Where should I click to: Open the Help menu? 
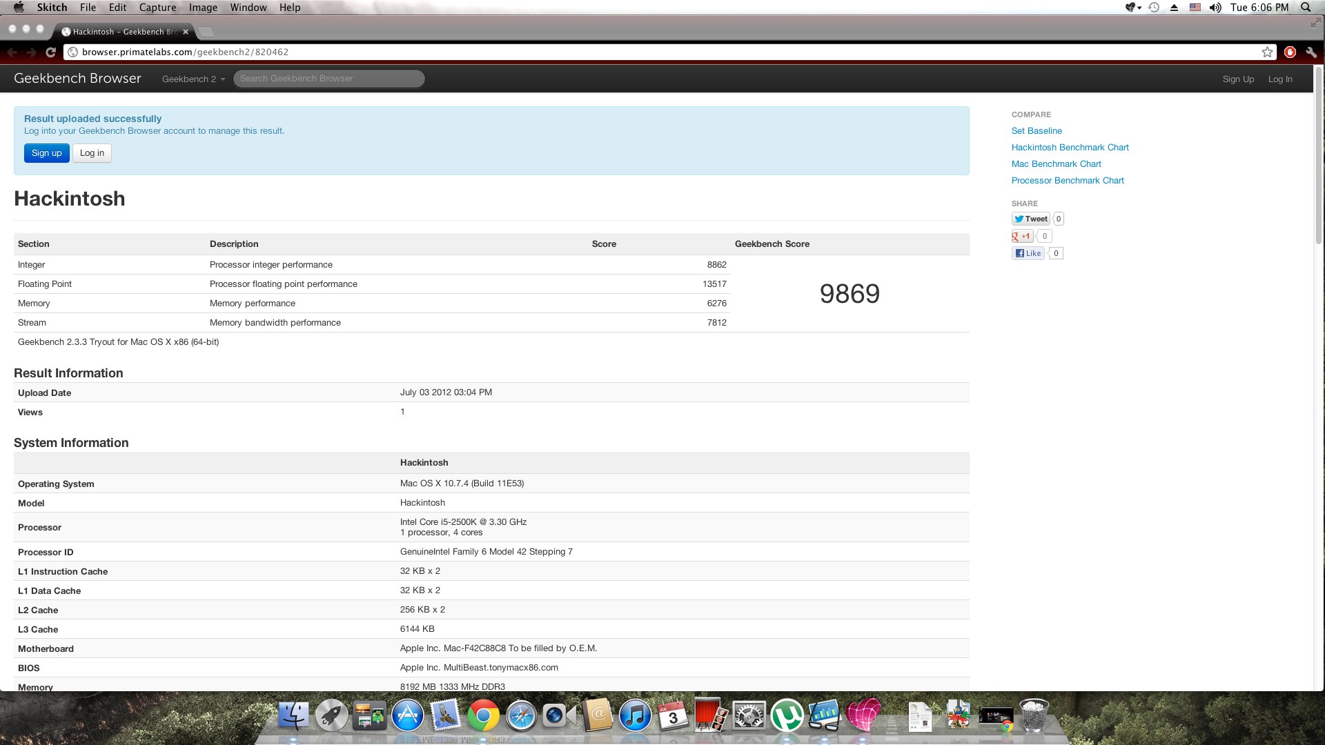[x=290, y=8]
